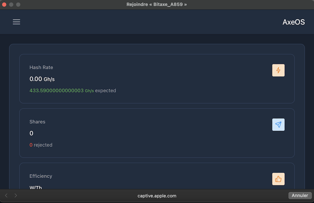This screenshot has width=314, height=203.
Task: Go forward with the right arrow
Action: [x=16, y=196]
